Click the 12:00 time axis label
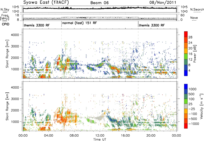 pos(100,136)
